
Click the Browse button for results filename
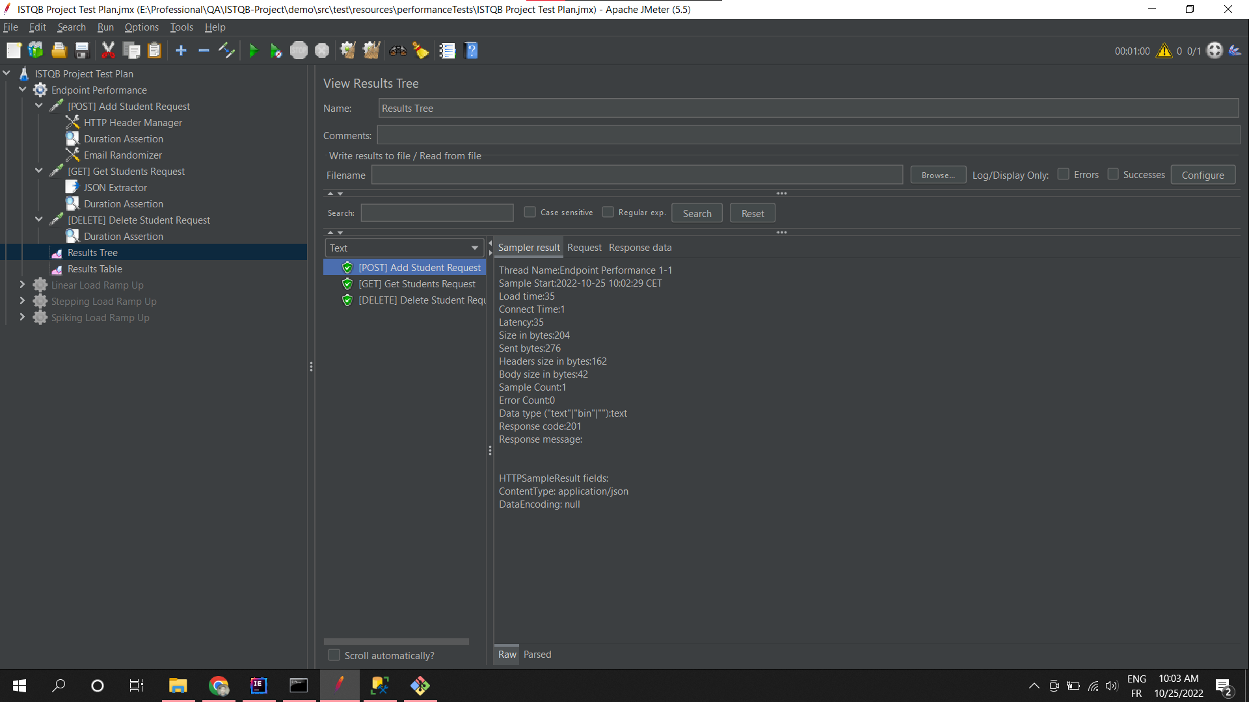click(x=938, y=174)
